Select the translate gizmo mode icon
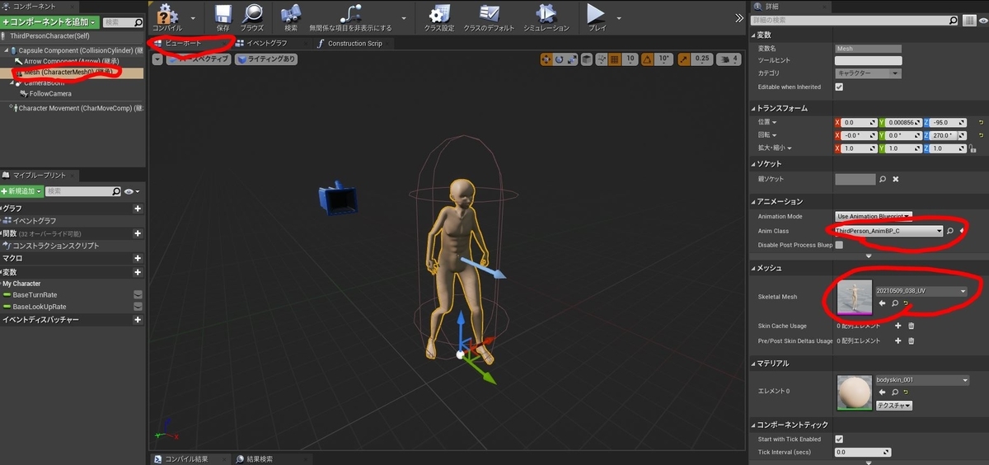The image size is (989, 465). [x=546, y=59]
